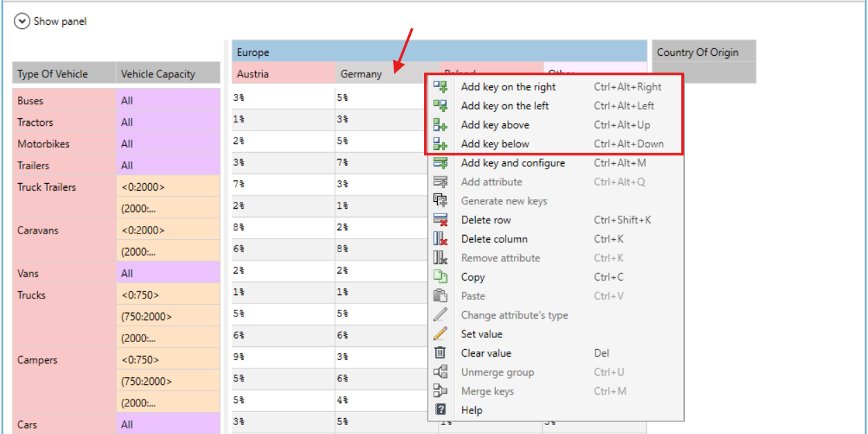Click the Paste clipboard icon
This screenshot has height=434, width=868.
point(441,296)
